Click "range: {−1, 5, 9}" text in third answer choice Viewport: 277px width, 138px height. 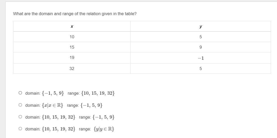tap(97, 117)
